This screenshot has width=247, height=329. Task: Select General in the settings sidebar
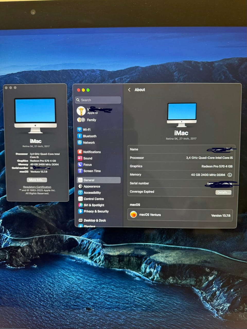tap(99, 180)
